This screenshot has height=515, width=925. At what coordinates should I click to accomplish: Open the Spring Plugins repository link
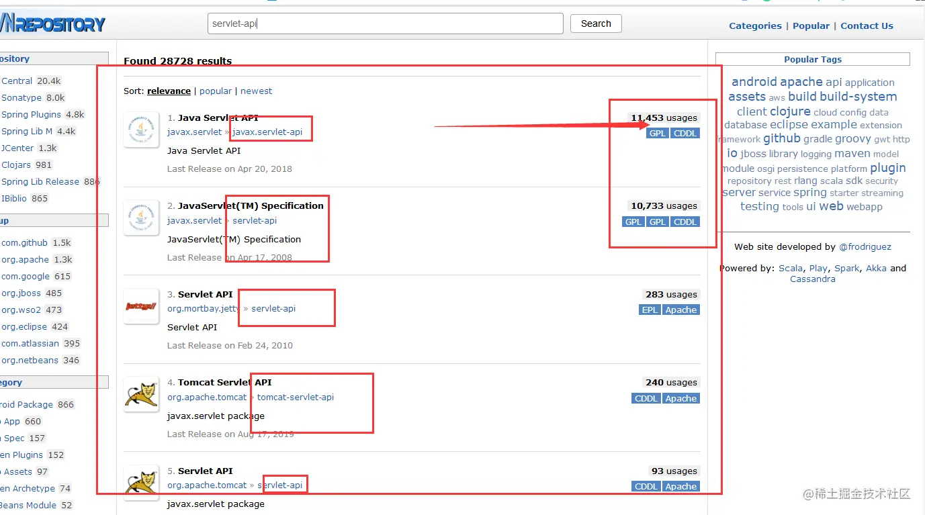pos(31,114)
